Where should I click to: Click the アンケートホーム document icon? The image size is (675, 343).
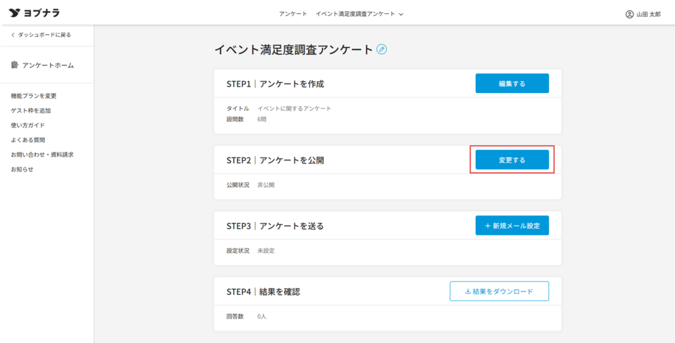pyautogui.click(x=15, y=65)
